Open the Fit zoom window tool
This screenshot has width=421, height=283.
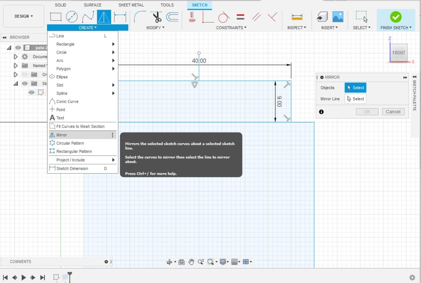click(210, 262)
